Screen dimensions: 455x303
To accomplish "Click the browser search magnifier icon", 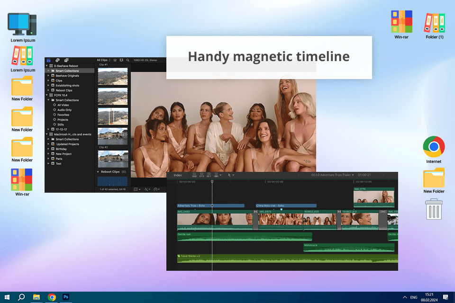I will [x=127, y=60].
